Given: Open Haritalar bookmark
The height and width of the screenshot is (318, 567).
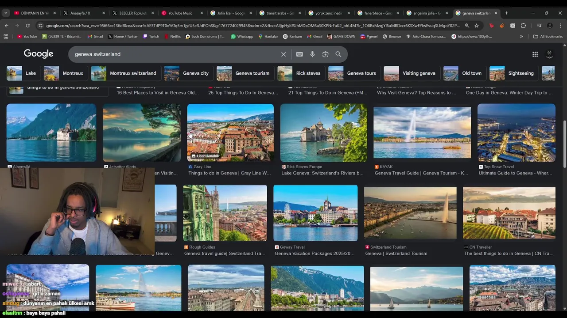Looking at the screenshot, I should click(x=268, y=37).
